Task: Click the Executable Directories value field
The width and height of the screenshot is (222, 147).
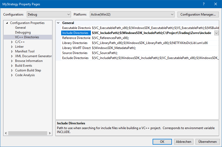Action: coord(155,28)
